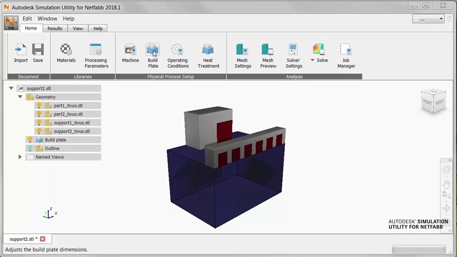Click the help question mark icon

tap(449, 19)
